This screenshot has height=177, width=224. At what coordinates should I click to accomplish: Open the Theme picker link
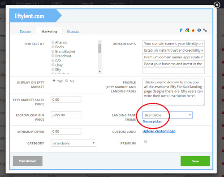click(152, 121)
